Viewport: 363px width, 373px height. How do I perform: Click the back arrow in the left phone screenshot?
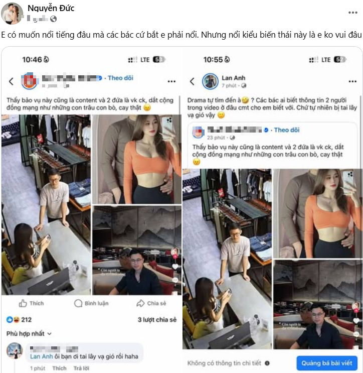pos(11,81)
